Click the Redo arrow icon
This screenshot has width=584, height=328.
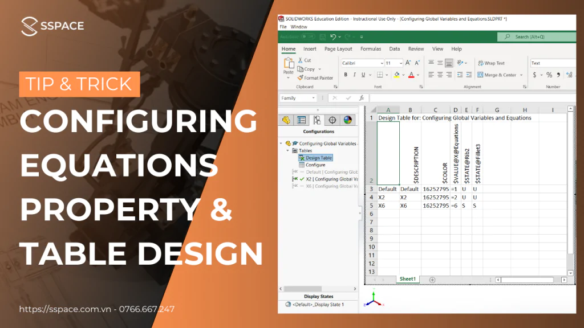point(347,37)
